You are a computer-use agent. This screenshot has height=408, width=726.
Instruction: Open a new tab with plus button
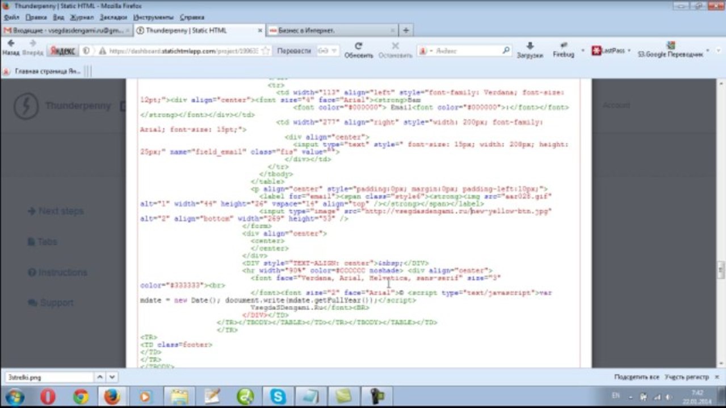tap(406, 30)
